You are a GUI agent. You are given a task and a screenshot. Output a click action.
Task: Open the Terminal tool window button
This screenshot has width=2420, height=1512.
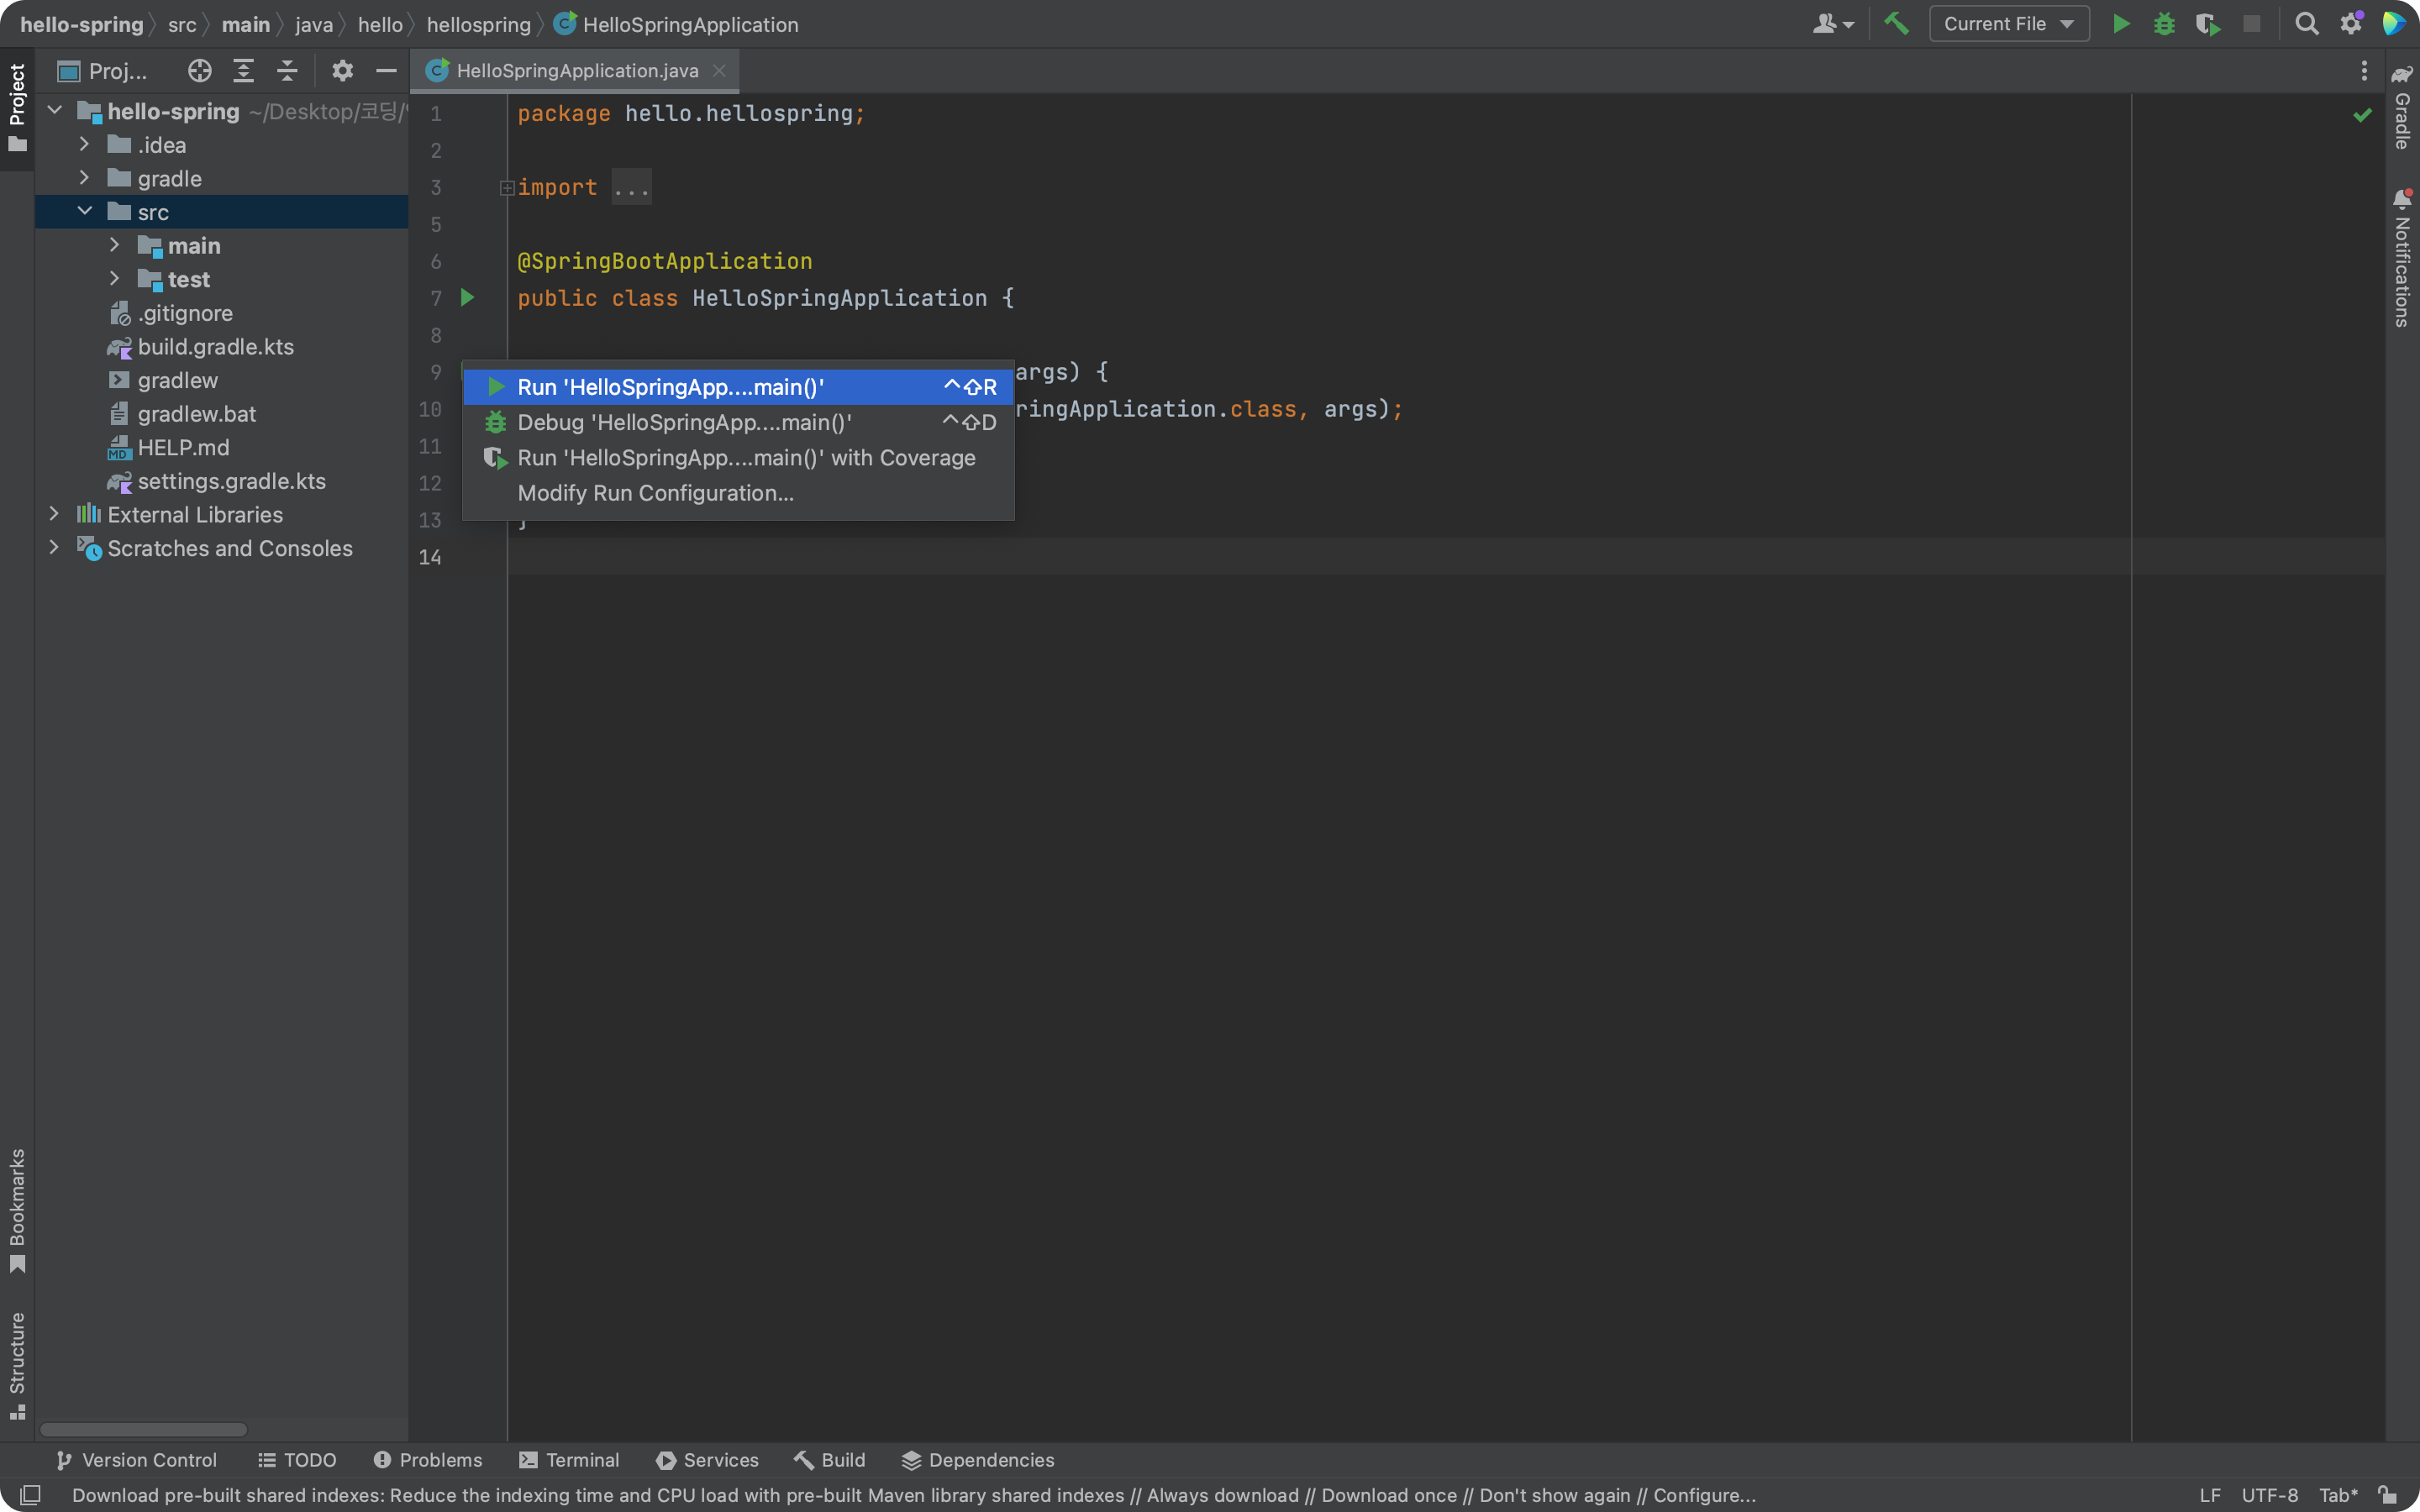569,1460
